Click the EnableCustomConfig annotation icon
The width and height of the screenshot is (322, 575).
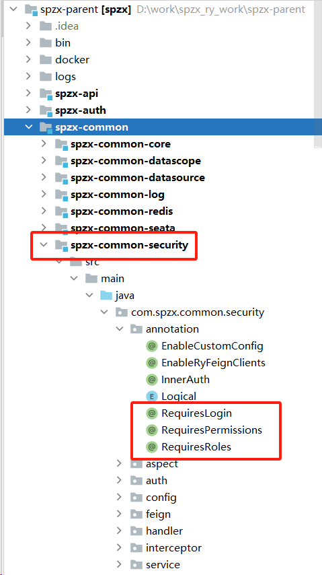click(x=152, y=346)
